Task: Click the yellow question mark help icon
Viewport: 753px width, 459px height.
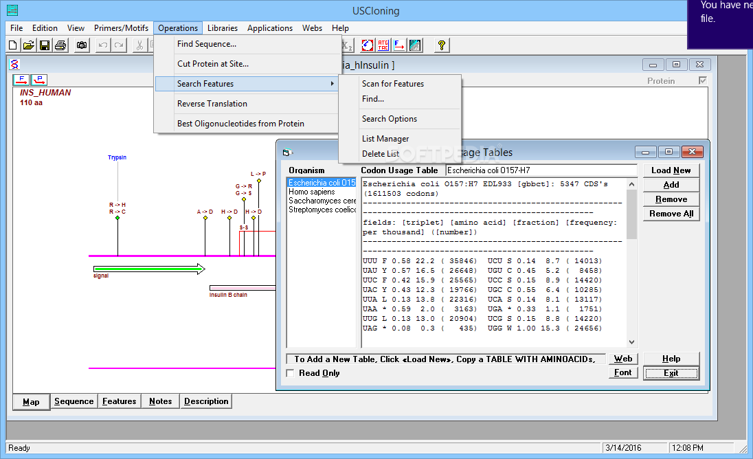Action: [441, 45]
